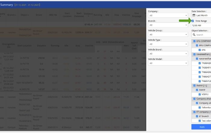The image size is (211, 133).
Task: Uncheck the Time Range checkbox
Action: pos(193,21)
